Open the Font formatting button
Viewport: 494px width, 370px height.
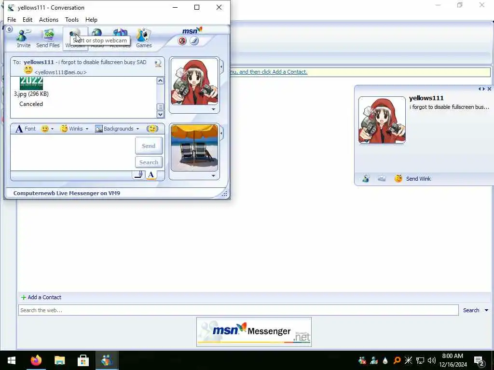(26, 129)
